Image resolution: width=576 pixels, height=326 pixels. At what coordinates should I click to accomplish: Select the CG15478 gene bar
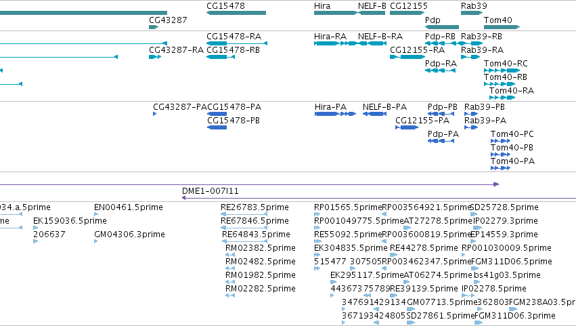tap(236, 13)
